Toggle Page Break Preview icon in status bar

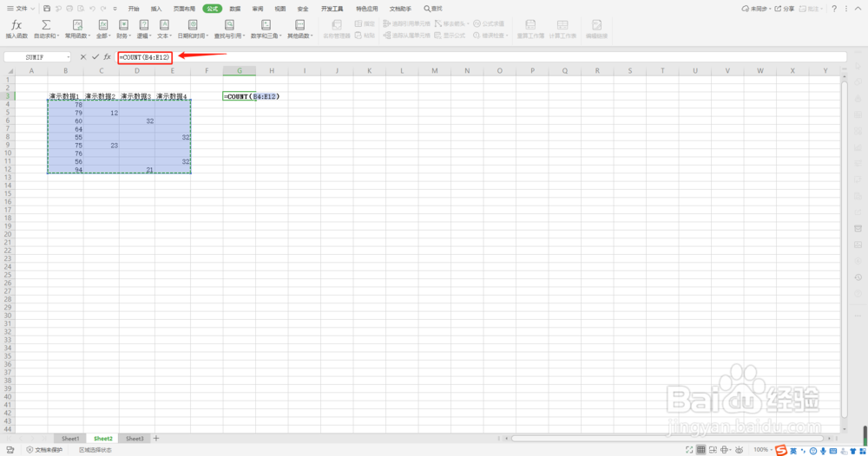pyautogui.click(x=713, y=450)
